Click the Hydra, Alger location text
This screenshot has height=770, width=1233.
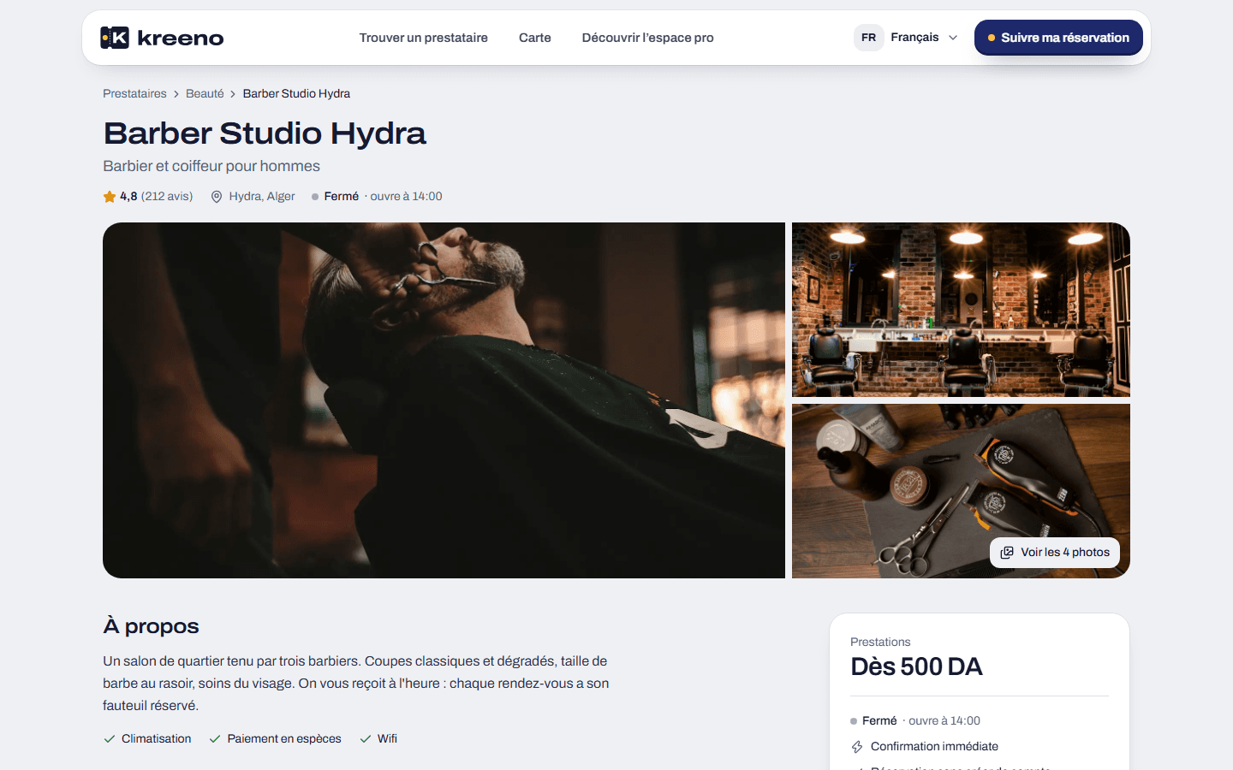point(262,197)
